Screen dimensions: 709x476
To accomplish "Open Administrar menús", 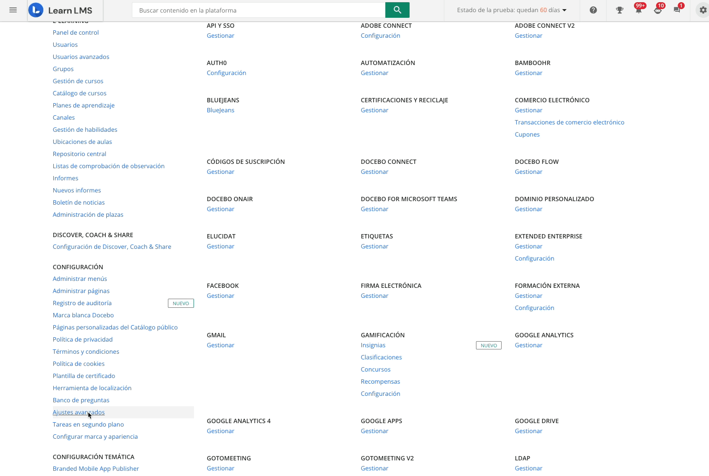I will (x=80, y=279).
